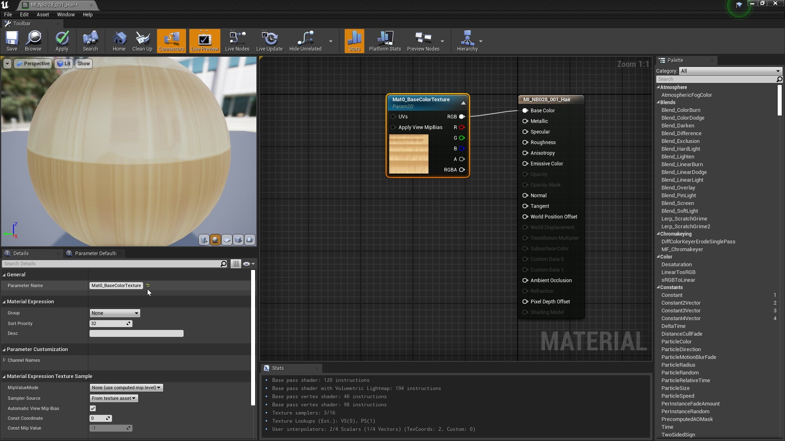
Task: Expand the Channel Names row
Action: tap(4, 360)
